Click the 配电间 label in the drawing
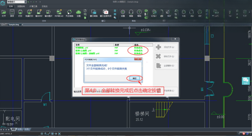 (x=13, y=119)
